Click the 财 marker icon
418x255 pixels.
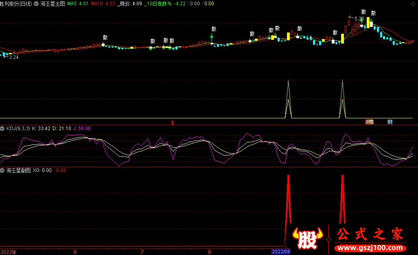point(390,122)
